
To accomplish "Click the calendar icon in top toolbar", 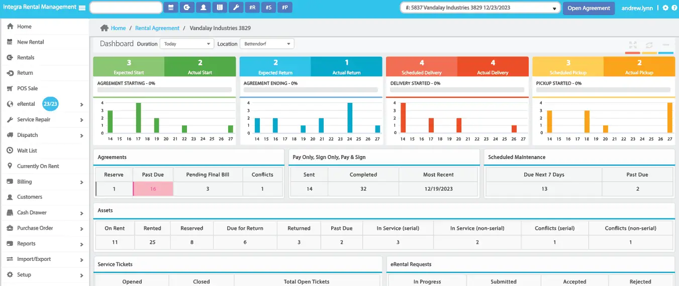I will 170,8.
